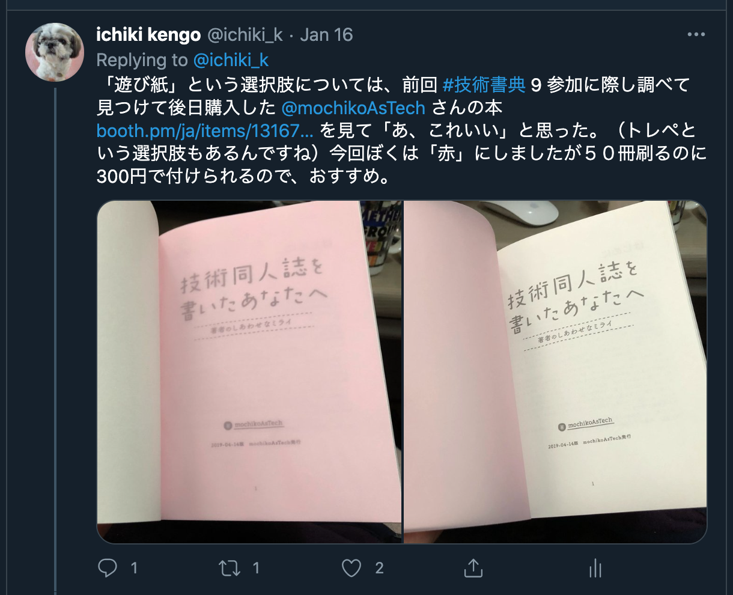This screenshot has width=733, height=595.
Task: View tweet analytics bar chart icon
Action: click(595, 568)
